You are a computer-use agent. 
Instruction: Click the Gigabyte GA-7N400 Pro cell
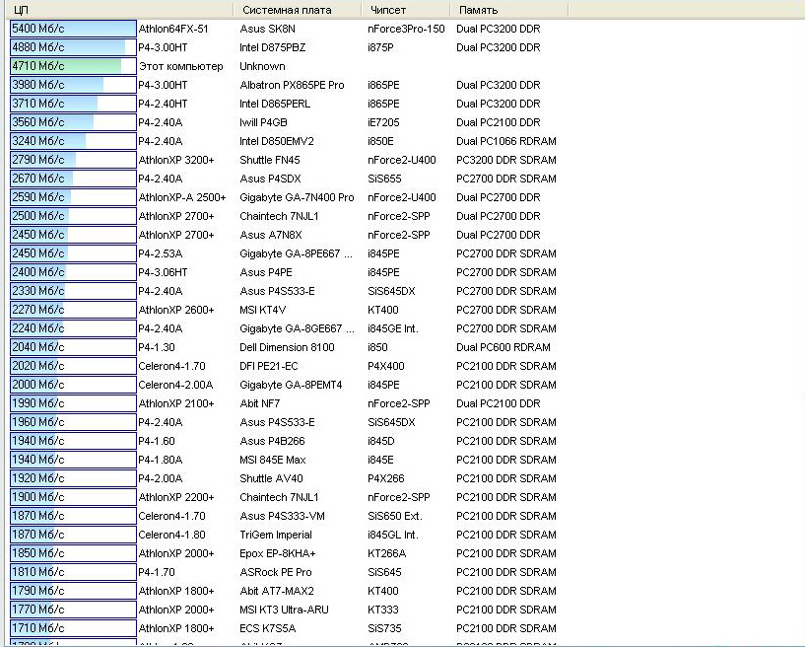tap(297, 197)
